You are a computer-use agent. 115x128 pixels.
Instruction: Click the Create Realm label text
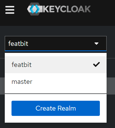coord(56,108)
